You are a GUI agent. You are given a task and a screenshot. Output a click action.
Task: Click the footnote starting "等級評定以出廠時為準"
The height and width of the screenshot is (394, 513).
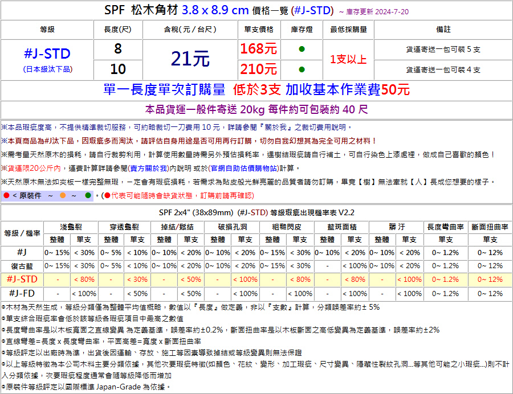click(x=152, y=353)
